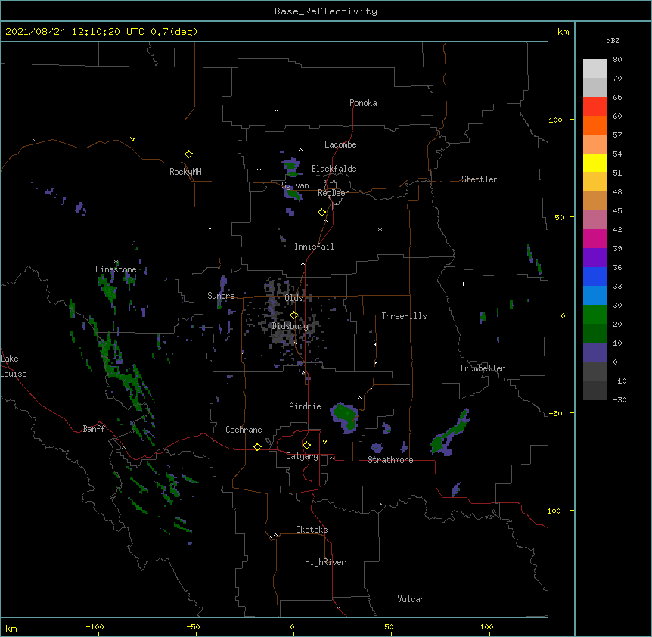Click the yellow diamond marker above RockyMH
The height and width of the screenshot is (637, 652).
click(188, 154)
